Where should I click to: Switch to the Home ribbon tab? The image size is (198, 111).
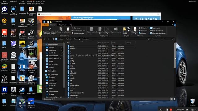pos(53,25)
